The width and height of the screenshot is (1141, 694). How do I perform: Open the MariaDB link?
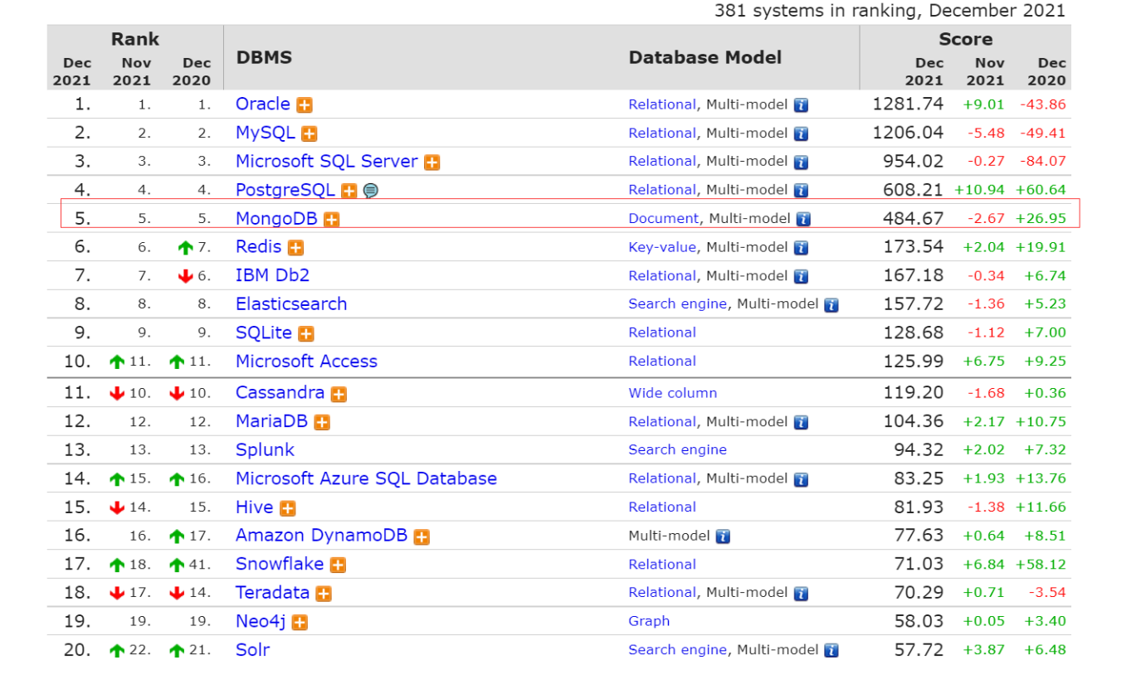[x=271, y=421]
